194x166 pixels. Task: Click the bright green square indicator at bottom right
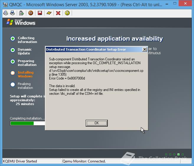178,154
